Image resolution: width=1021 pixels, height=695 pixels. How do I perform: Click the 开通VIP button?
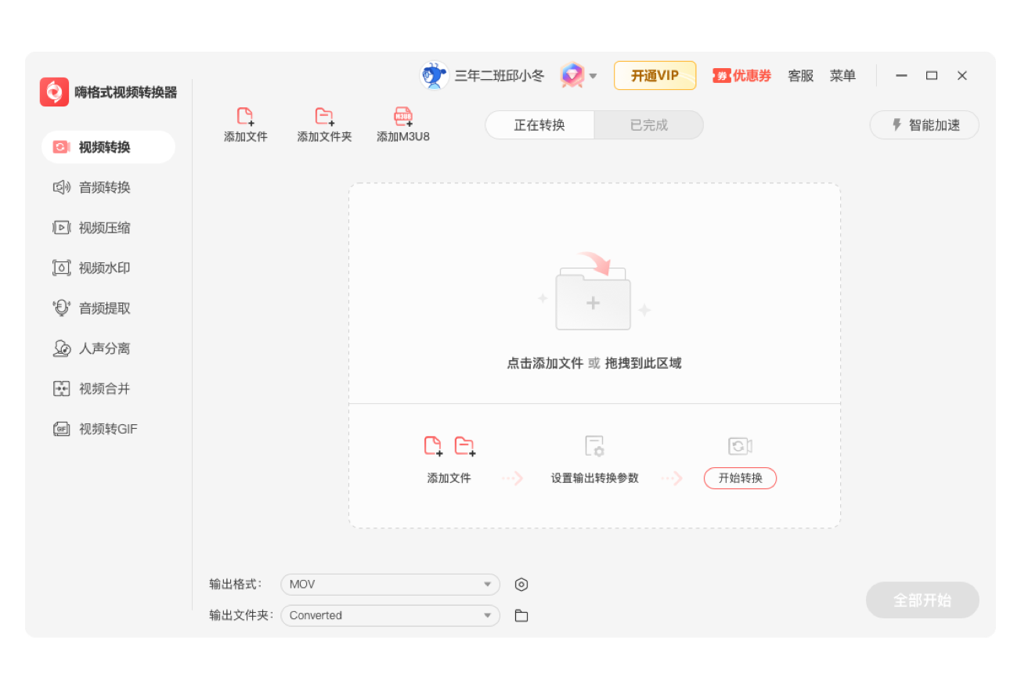point(655,75)
